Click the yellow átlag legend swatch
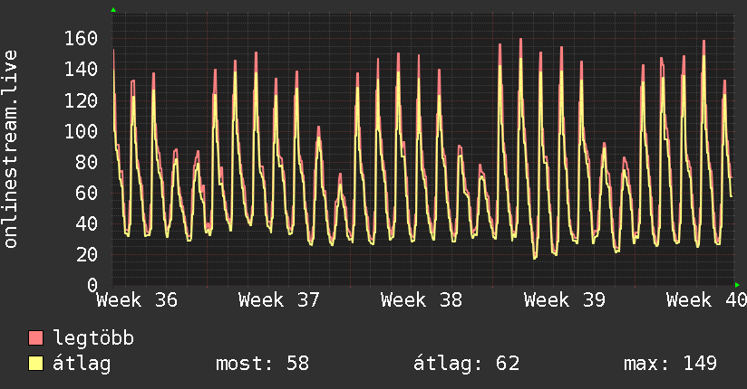 tap(35, 364)
